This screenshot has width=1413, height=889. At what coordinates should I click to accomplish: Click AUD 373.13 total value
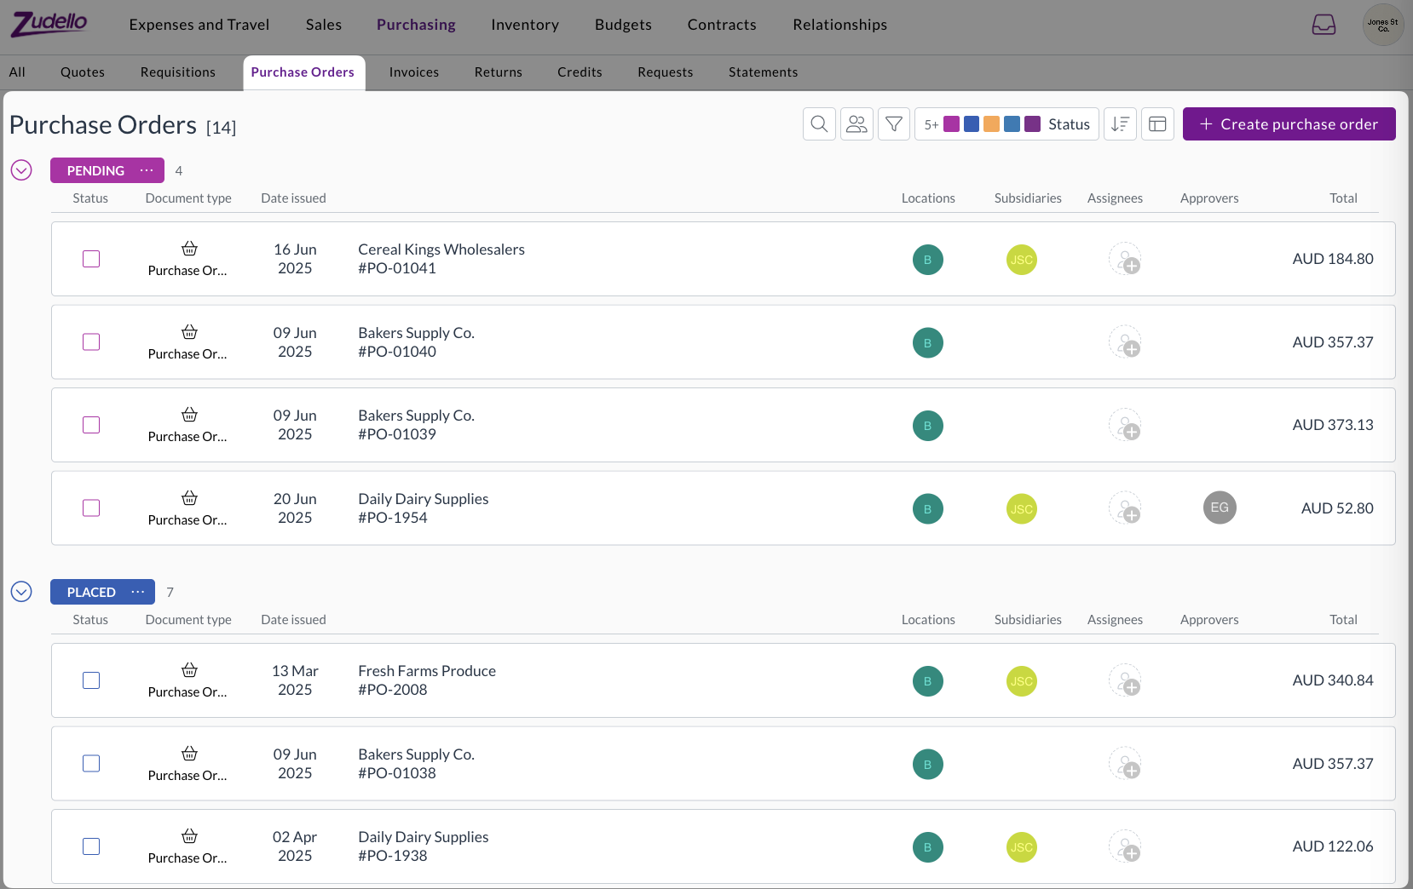(x=1333, y=425)
